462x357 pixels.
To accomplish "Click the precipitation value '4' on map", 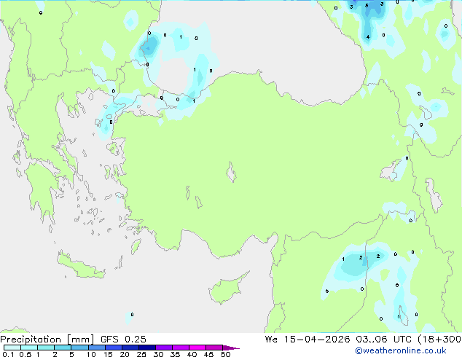I will click(x=368, y=37).
